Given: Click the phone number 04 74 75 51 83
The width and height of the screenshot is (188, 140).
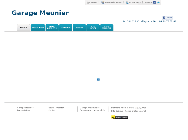Looking at the screenshot, I should pos(168,21).
